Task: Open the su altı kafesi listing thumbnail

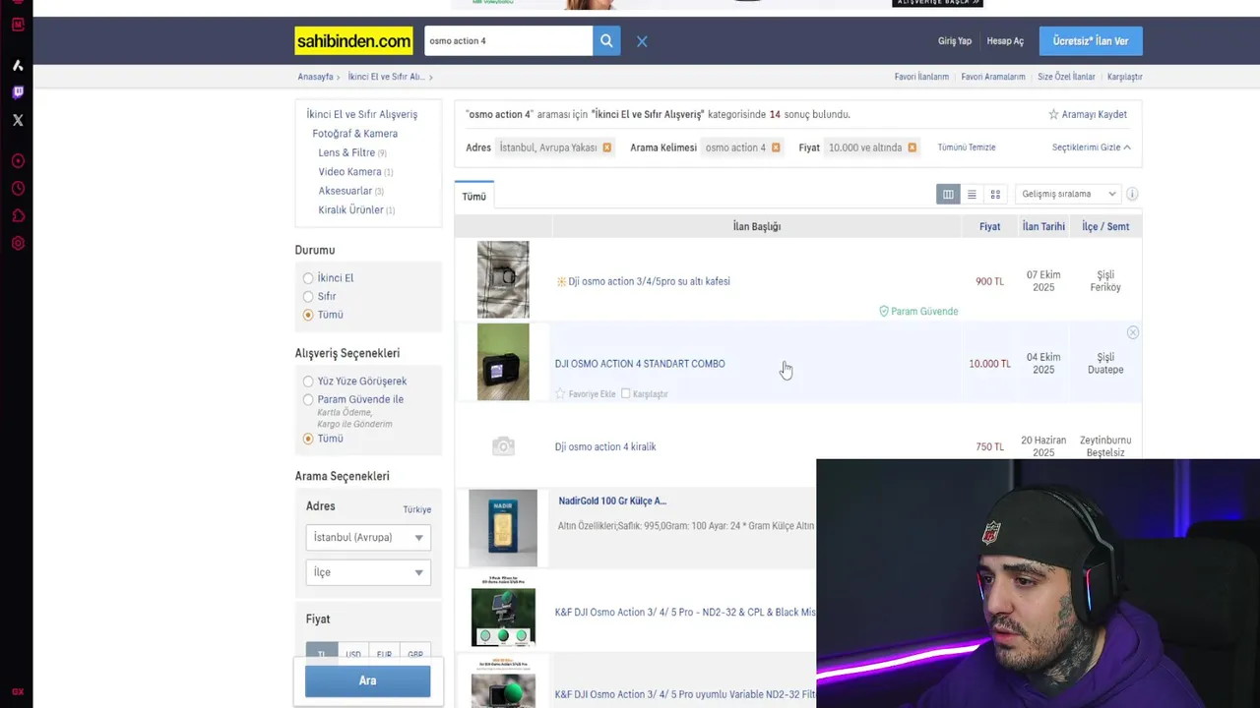Action: click(503, 279)
